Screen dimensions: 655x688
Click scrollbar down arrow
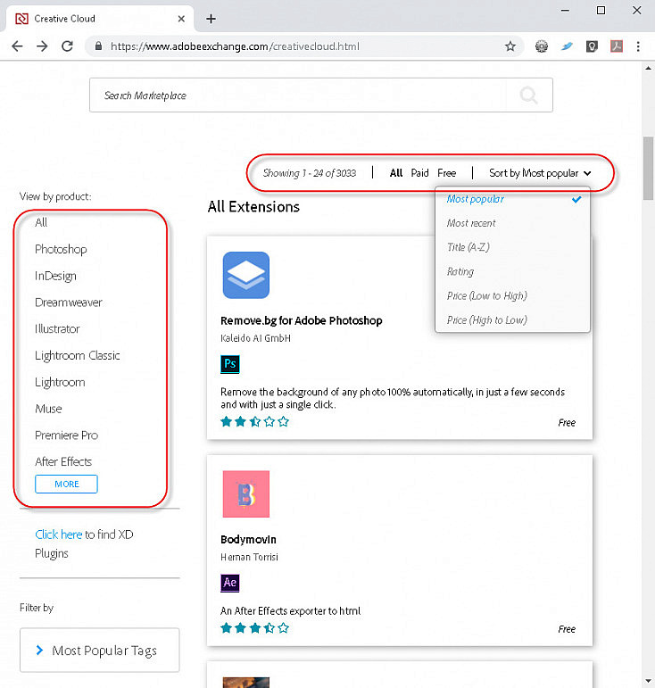click(x=649, y=682)
